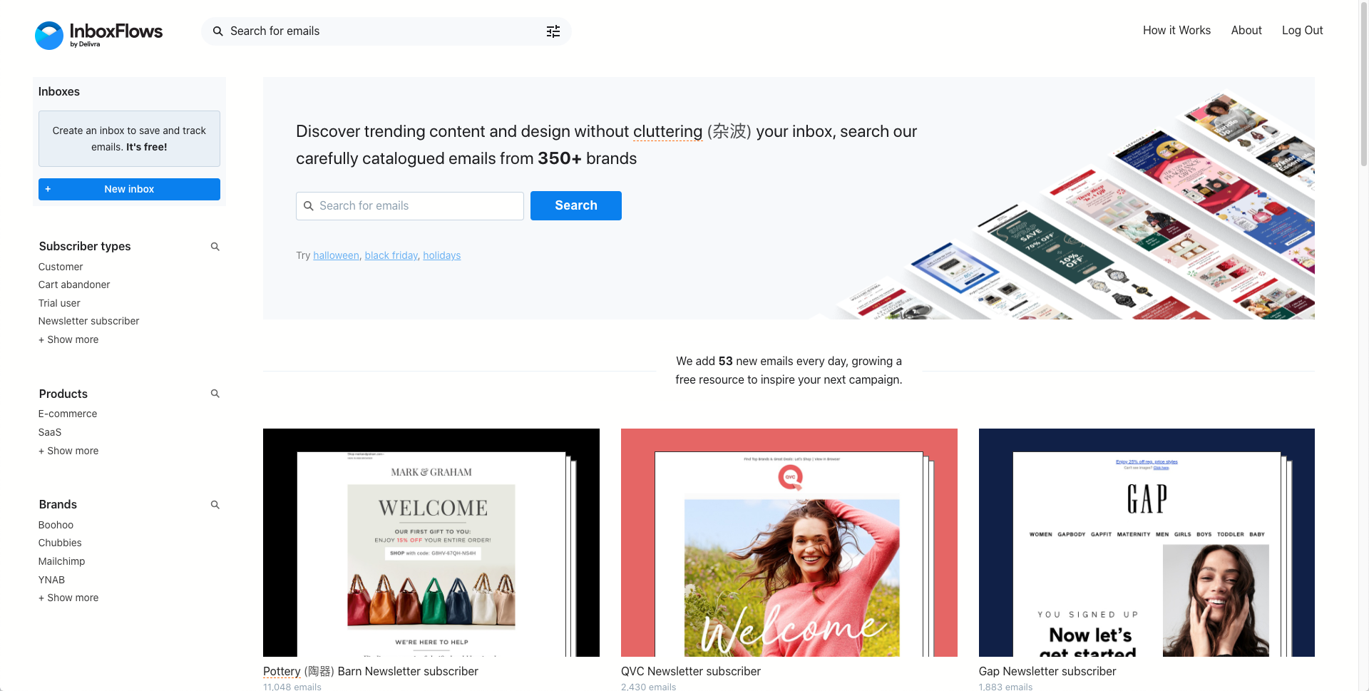
Task: Open the search filter options icon
Action: 553,31
